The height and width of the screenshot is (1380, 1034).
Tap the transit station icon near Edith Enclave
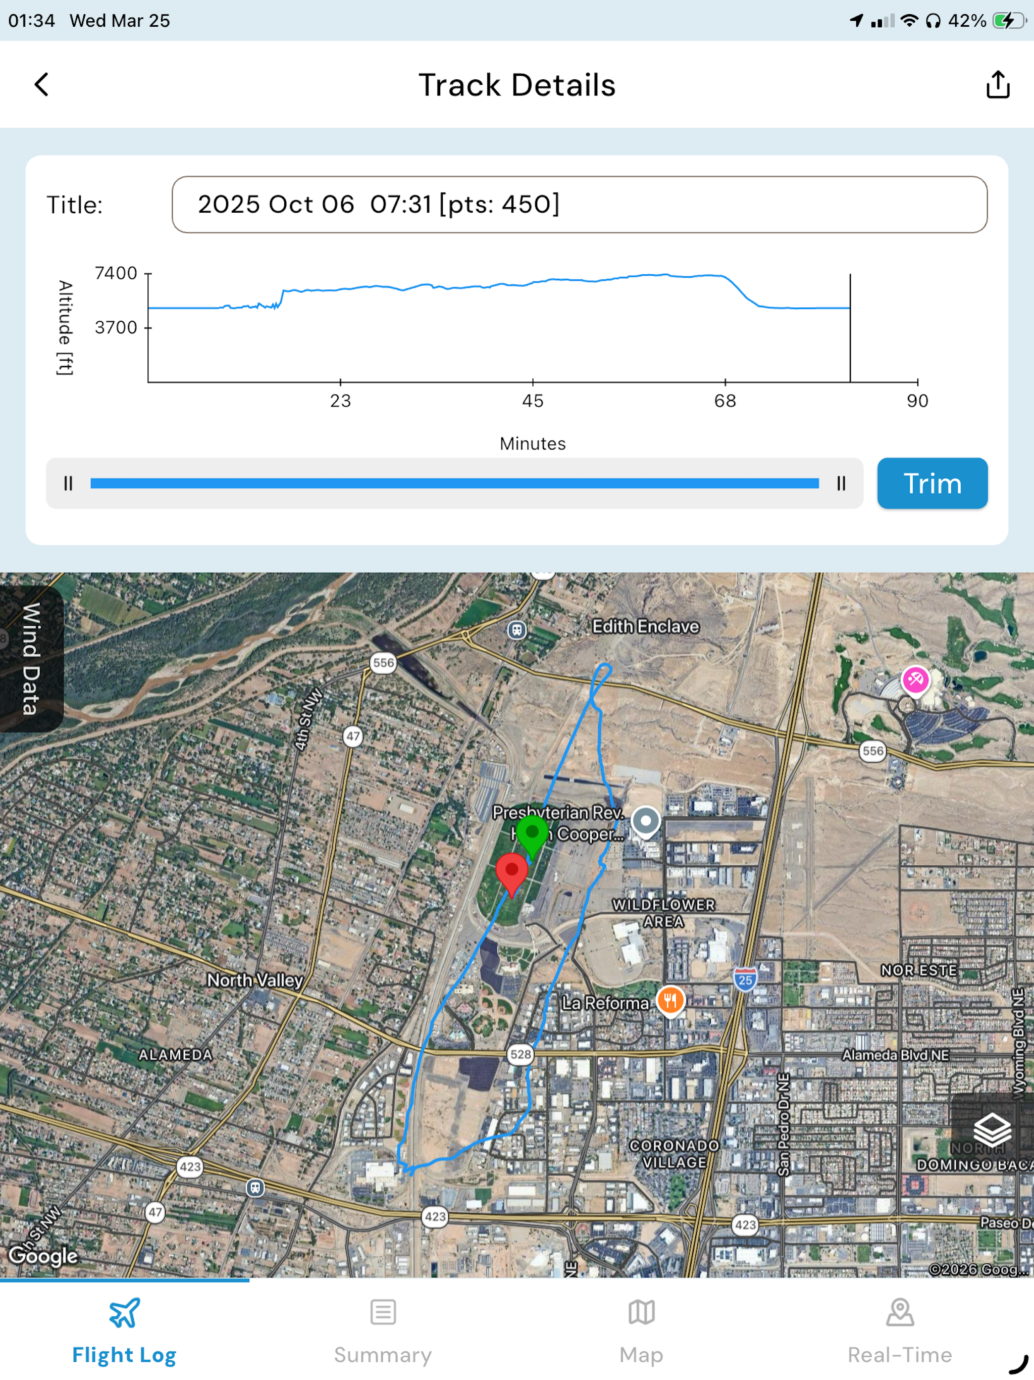pos(516,629)
